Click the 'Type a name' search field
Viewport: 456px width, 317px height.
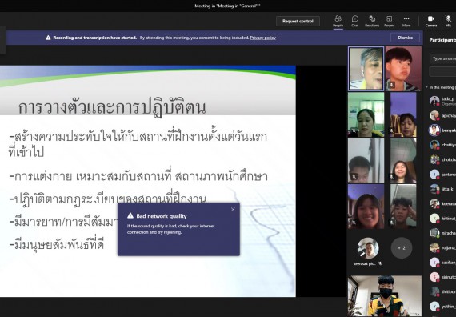443,58
